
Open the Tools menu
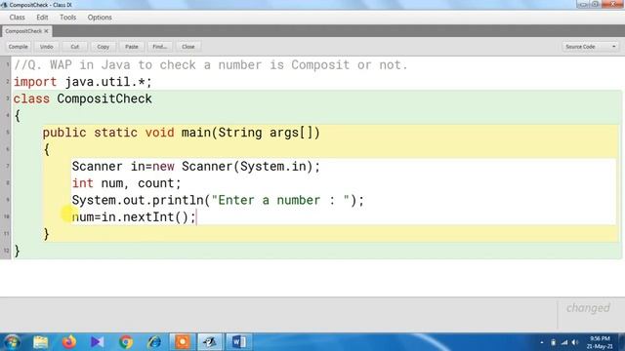click(x=67, y=18)
